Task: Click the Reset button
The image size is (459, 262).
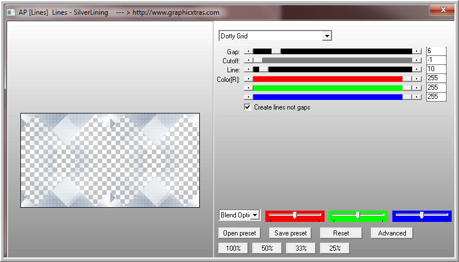Action: pos(341,233)
